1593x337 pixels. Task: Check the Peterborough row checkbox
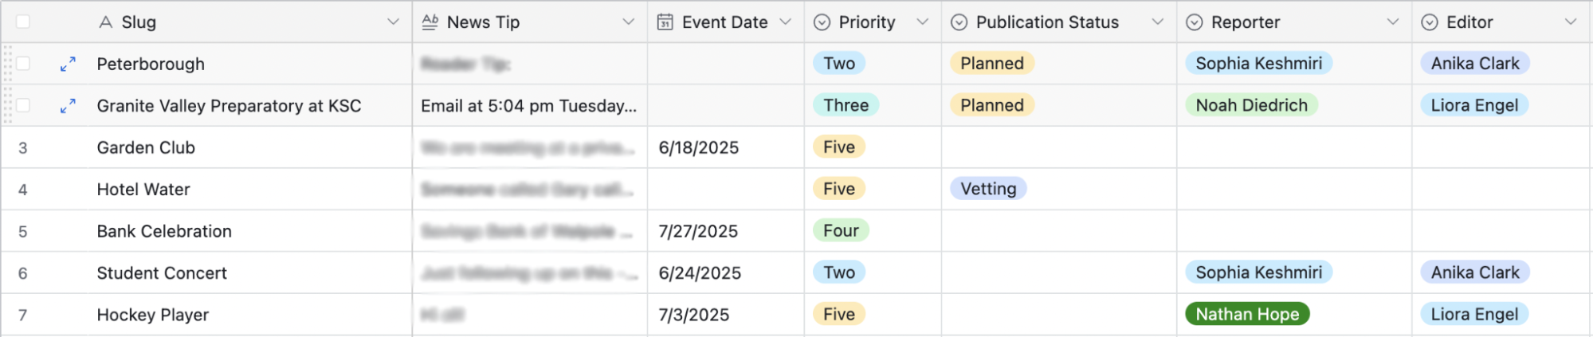[x=23, y=64]
